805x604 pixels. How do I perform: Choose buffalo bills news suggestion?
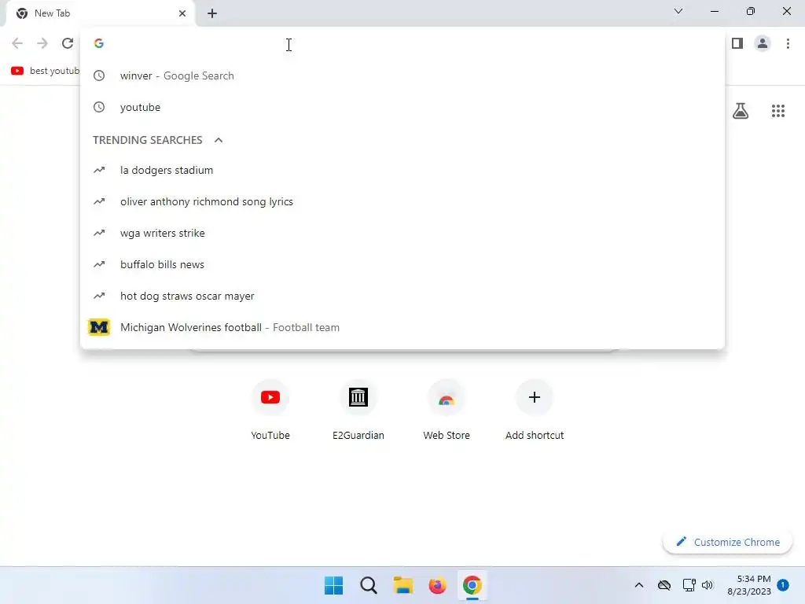(x=402, y=264)
